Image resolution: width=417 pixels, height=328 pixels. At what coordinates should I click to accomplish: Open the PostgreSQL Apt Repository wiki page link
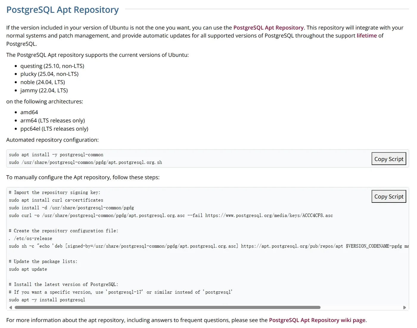coord(317,320)
